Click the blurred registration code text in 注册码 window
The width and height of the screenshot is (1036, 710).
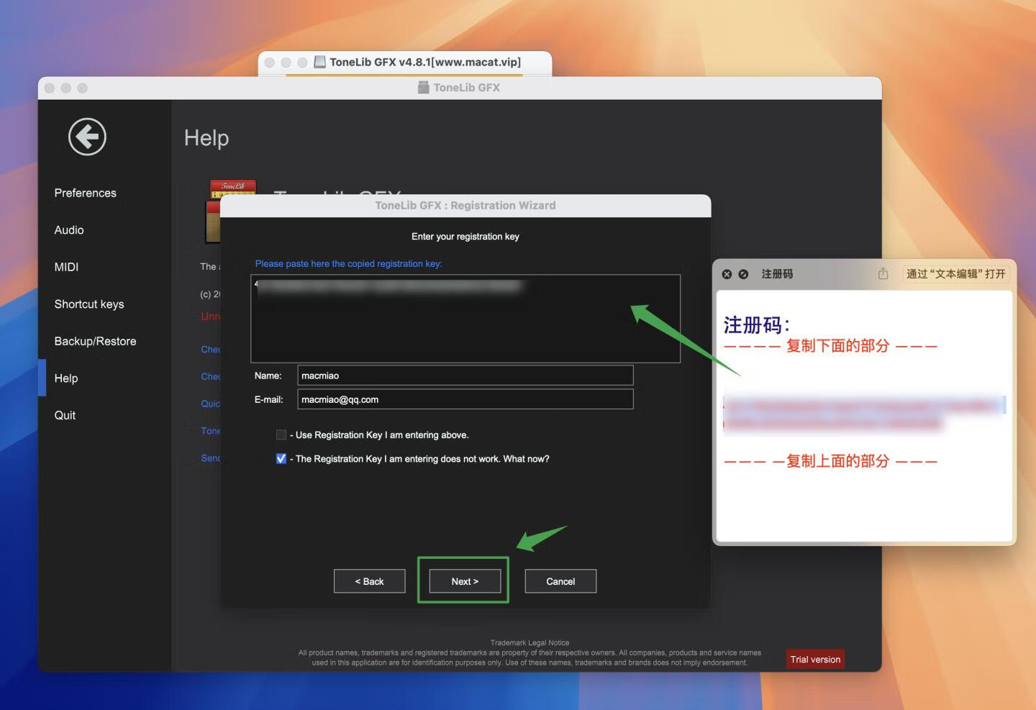(863, 413)
